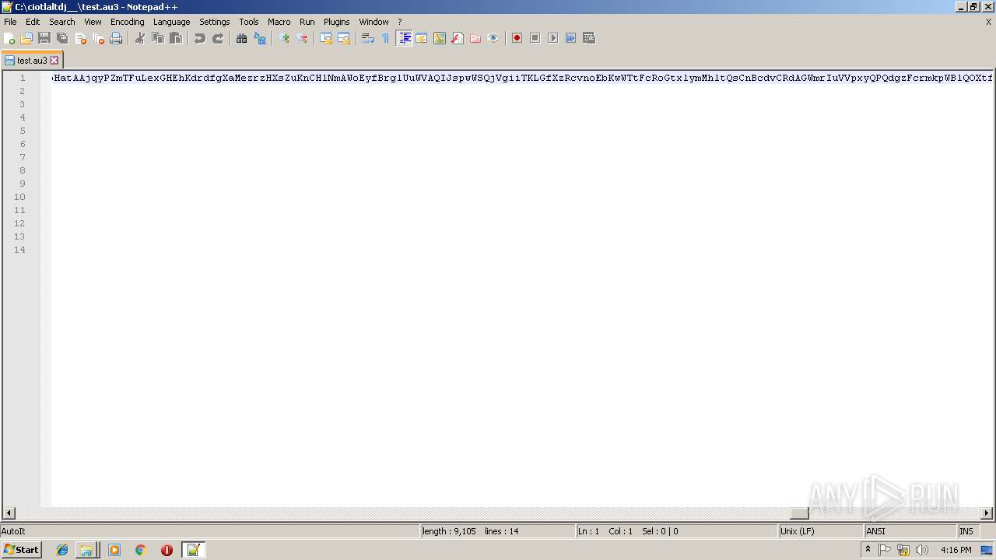The image size is (996, 560).
Task: Click the Close document toolbar icon
Action: [x=80, y=38]
